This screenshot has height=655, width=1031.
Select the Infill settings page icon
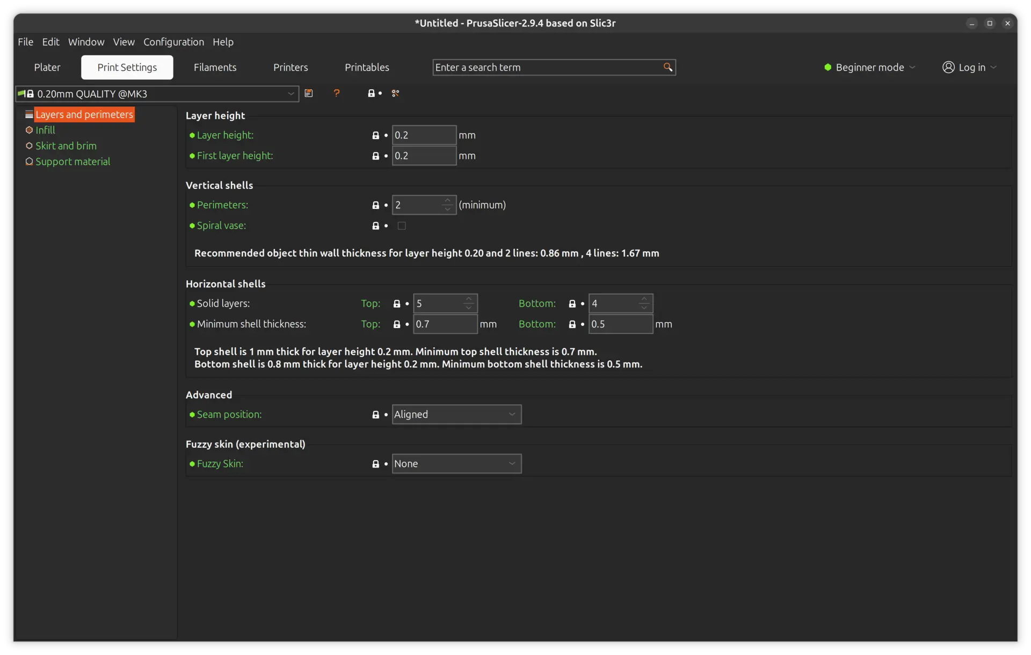click(30, 130)
